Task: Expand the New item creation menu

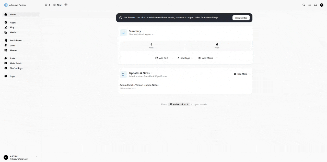Action: [x=57, y=5]
